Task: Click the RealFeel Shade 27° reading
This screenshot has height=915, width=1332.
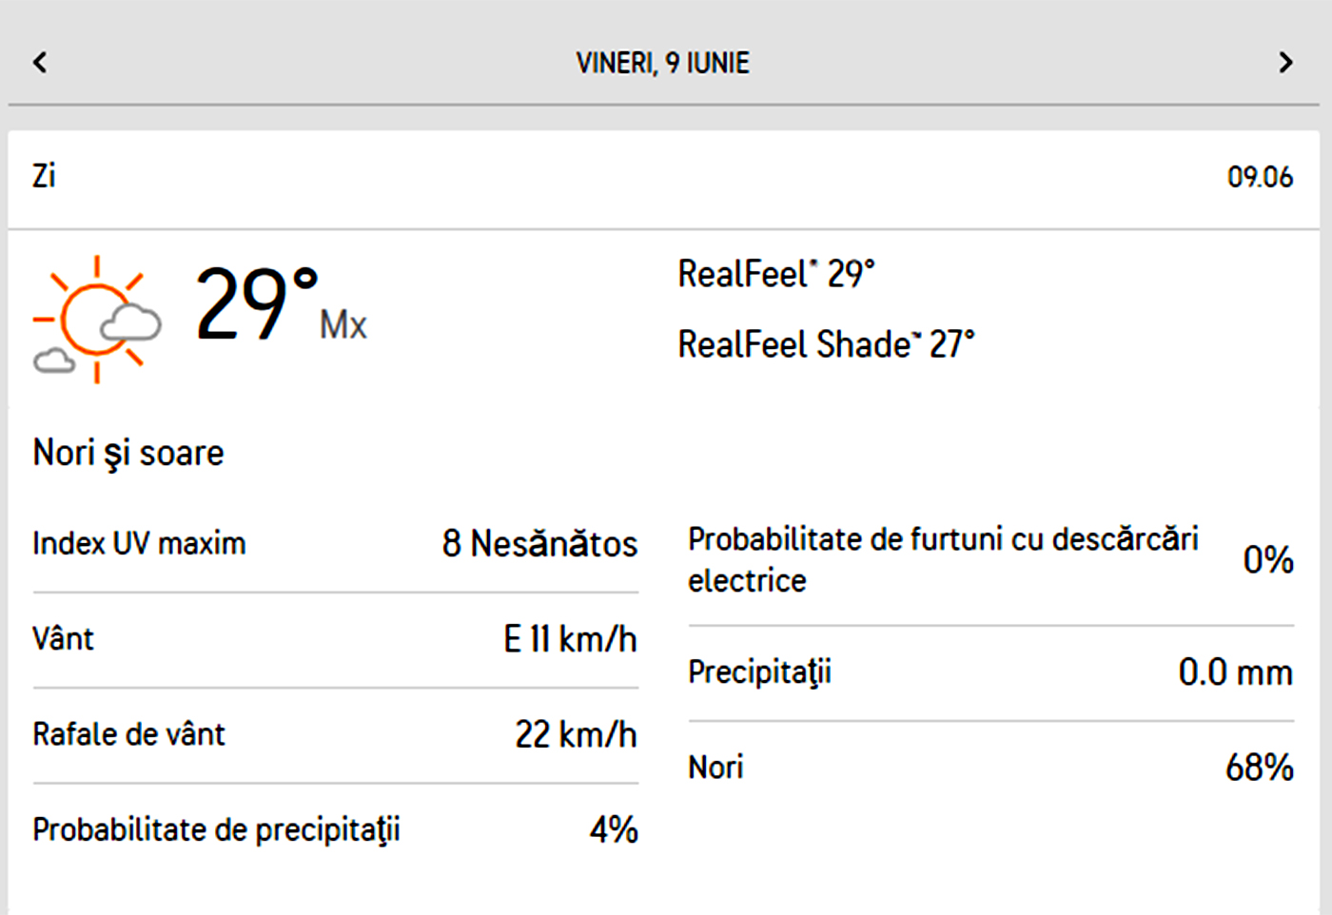Action: tap(826, 344)
